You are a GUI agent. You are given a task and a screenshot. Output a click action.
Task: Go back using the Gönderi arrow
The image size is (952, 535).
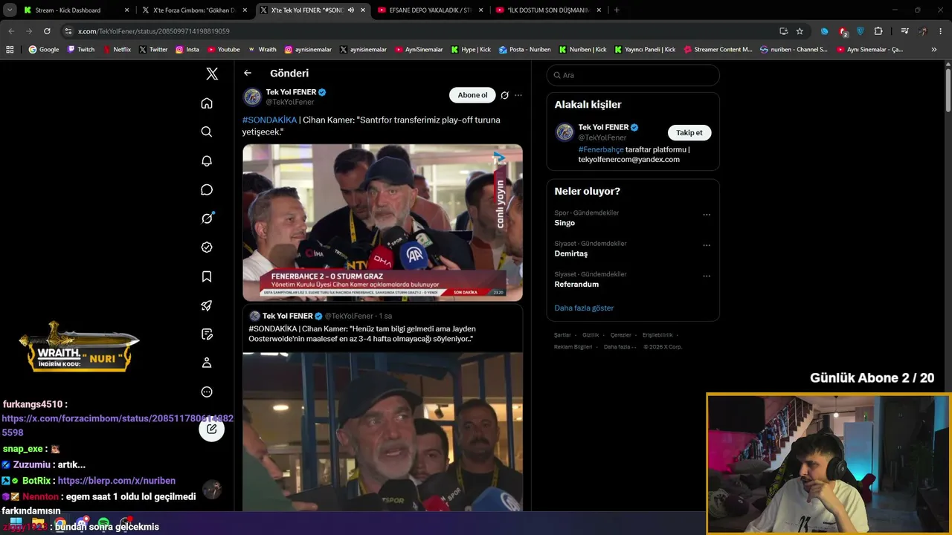pos(248,73)
